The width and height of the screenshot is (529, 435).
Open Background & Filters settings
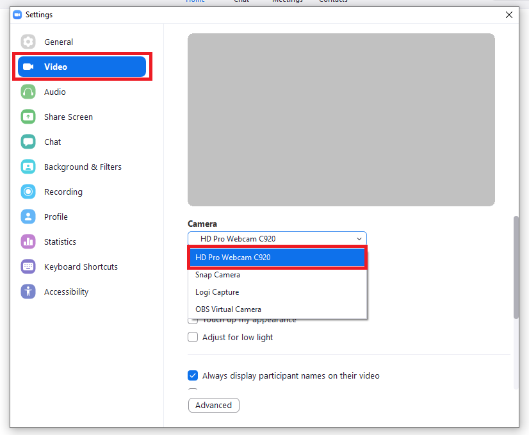(82, 167)
